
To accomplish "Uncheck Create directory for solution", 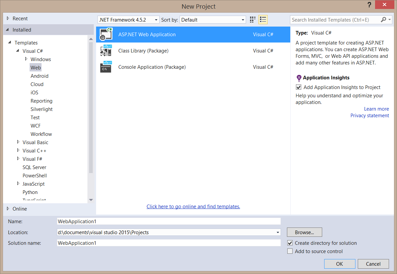I will pos(290,243).
